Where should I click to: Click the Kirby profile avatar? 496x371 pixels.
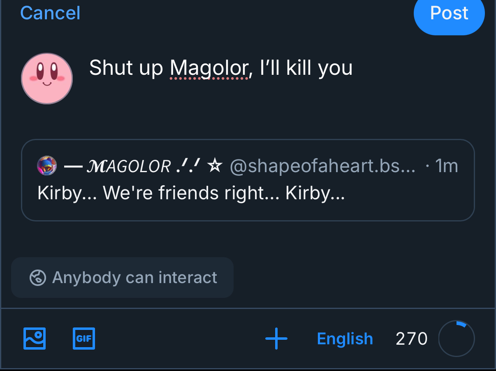(x=47, y=78)
